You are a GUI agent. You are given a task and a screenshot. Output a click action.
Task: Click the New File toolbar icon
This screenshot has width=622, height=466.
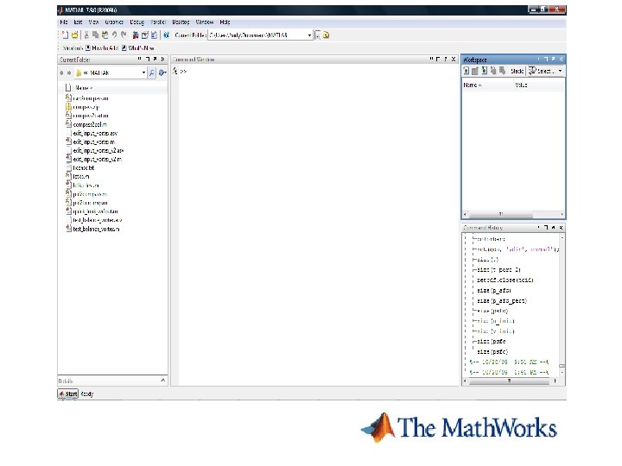pos(65,35)
